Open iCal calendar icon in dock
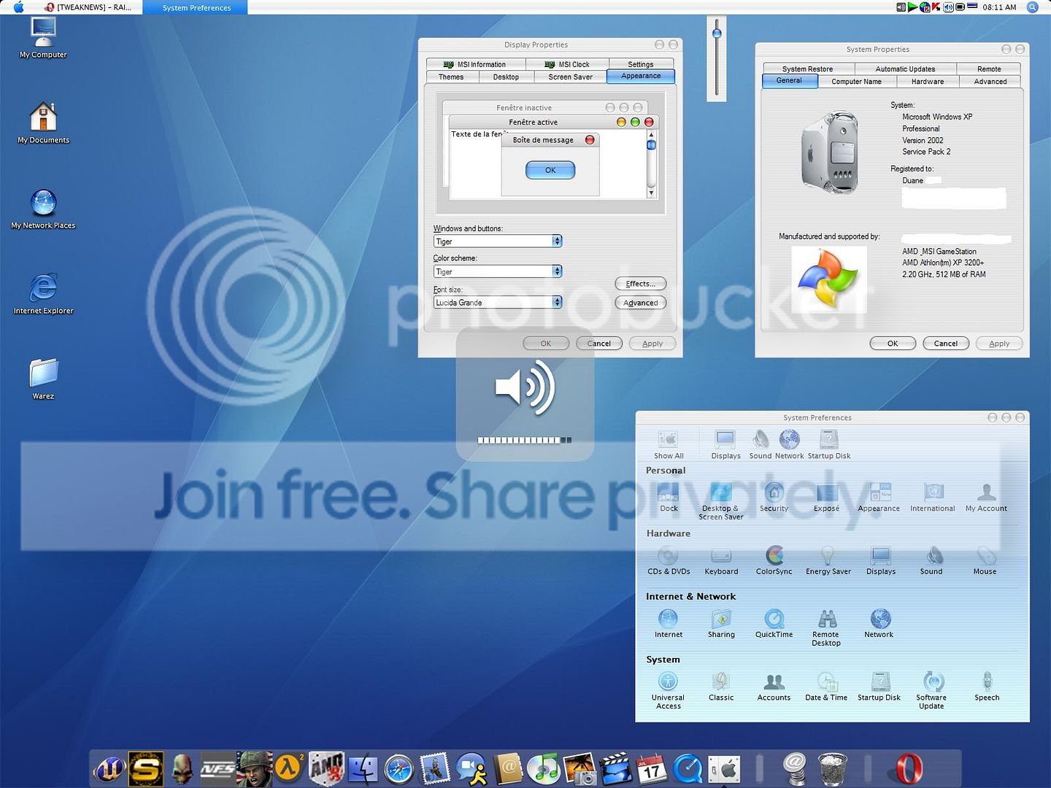This screenshot has height=788, width=1051. click(651, 769)
